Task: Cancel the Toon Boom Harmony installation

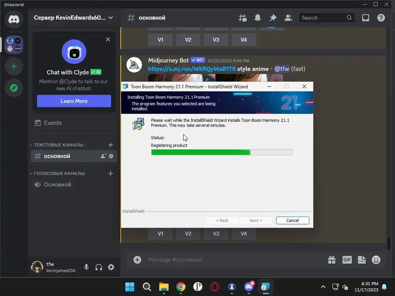Action: (x=292, y=220)
